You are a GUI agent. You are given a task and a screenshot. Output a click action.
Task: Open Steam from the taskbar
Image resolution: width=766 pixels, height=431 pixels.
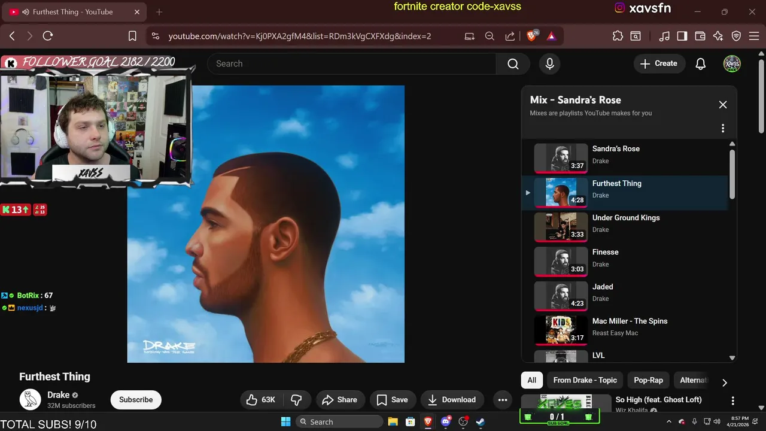(x=480, y=422)
